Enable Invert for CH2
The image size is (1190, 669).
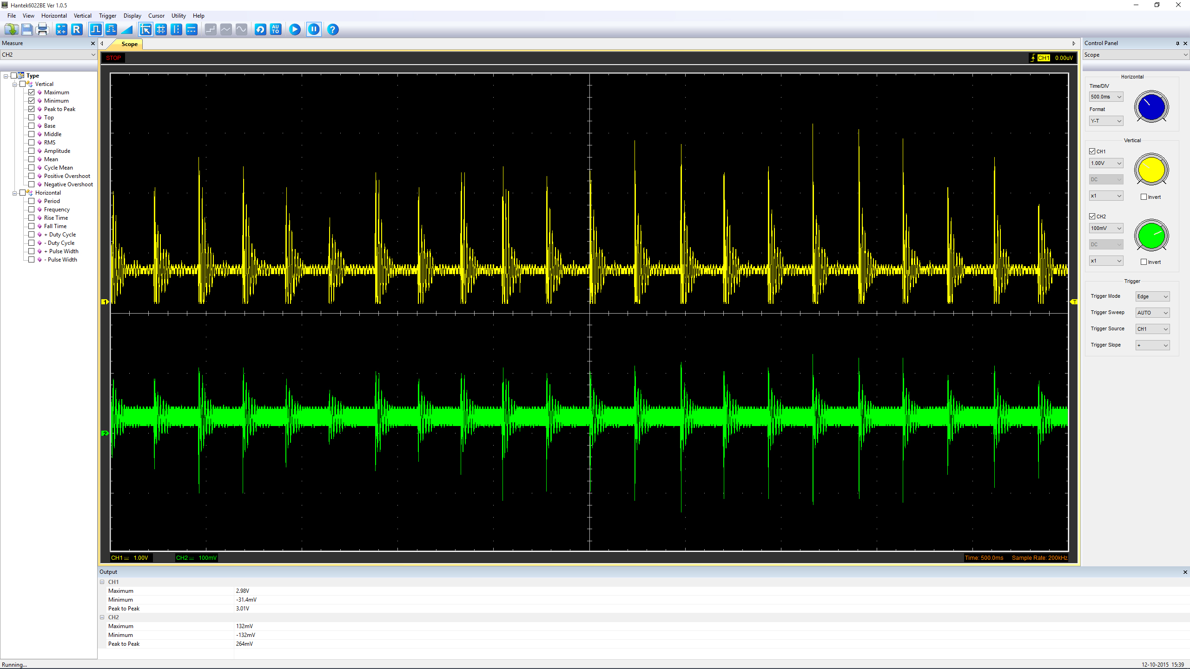point(1144,262)
